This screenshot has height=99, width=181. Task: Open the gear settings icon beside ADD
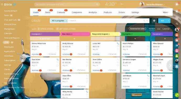154,21
